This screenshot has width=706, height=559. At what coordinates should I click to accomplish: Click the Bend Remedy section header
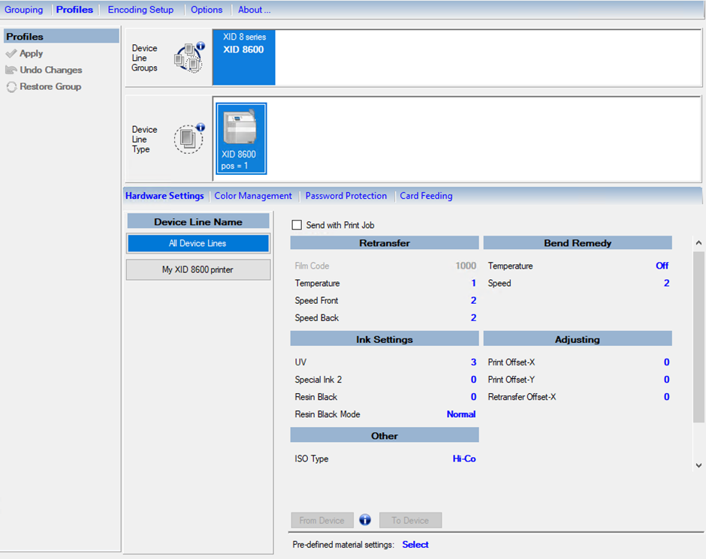click(x=578, y=243)
